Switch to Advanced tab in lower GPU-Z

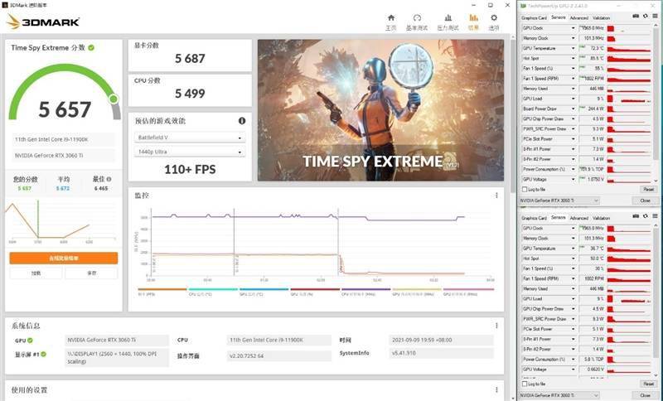coord(578,218)
